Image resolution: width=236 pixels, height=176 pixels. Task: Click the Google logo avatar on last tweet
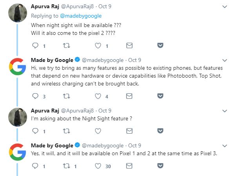[x=17, y=153]
